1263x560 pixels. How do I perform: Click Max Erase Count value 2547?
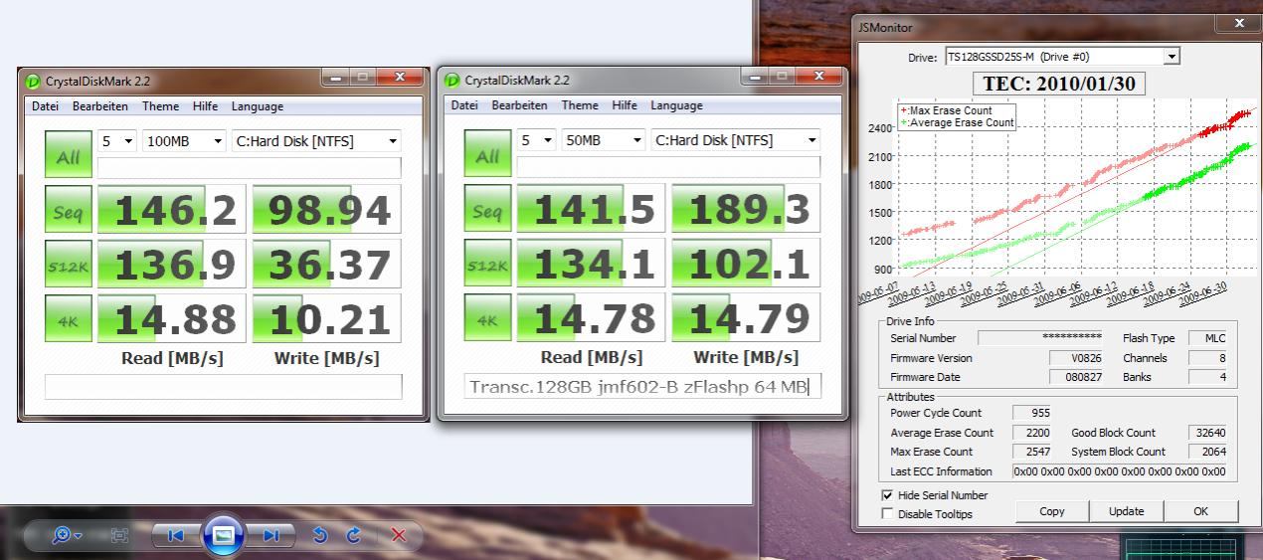1031,452
